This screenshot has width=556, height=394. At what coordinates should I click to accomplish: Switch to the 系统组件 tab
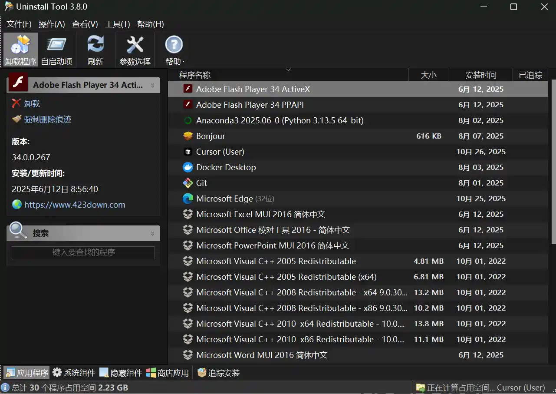[x=74, y=373]
